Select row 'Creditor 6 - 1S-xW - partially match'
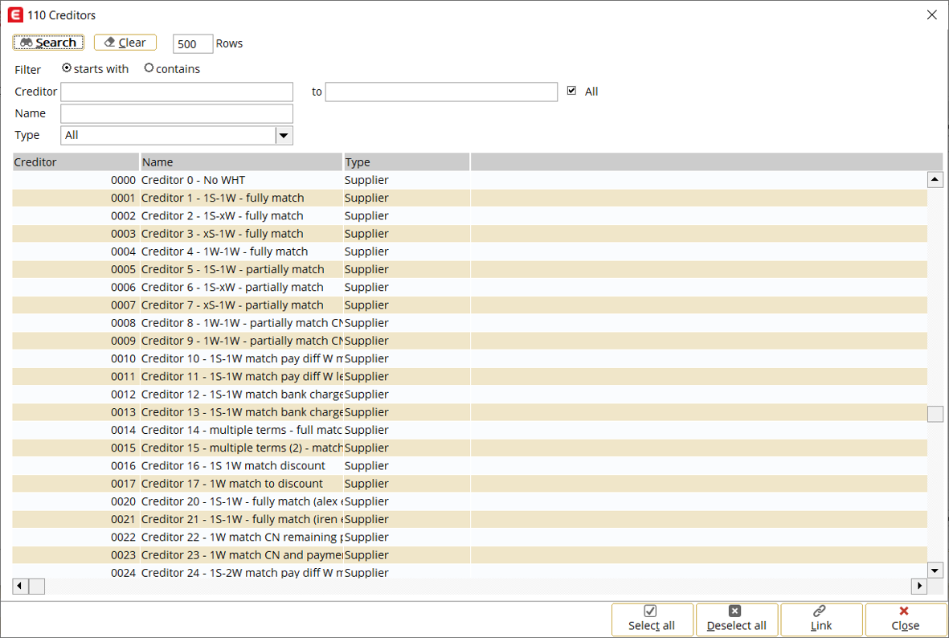Screen dimensions: 949x638 [469, 287]
